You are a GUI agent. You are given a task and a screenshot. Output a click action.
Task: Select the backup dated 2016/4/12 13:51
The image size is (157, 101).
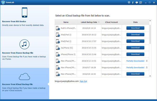coord(102,61)
